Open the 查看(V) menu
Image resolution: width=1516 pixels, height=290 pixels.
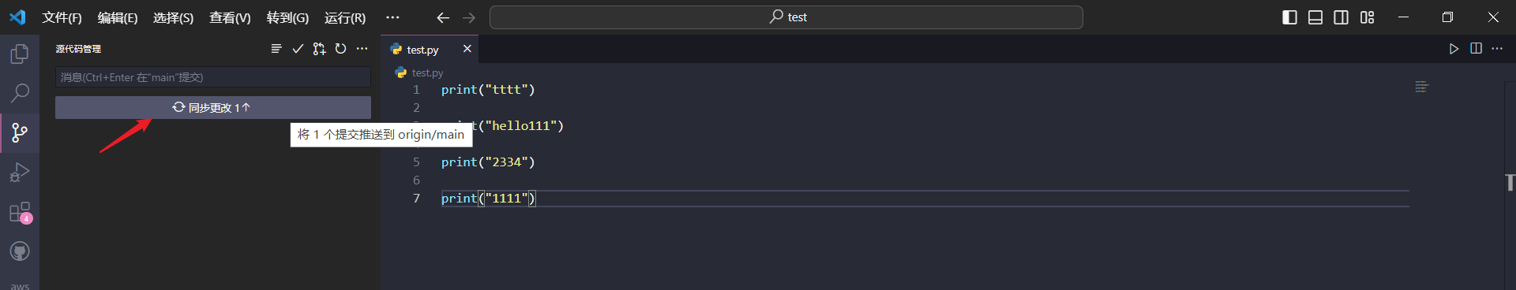coord(230,17)
